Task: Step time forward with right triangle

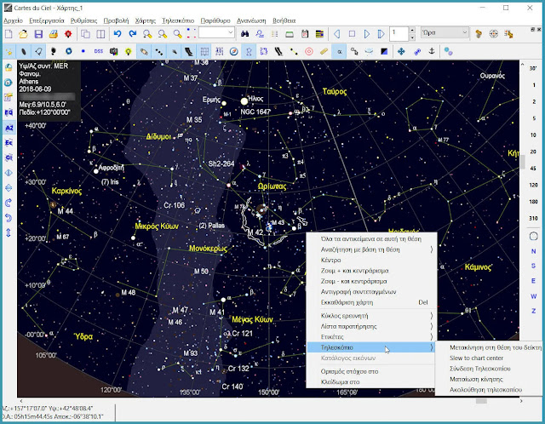Action: point(367,34)
